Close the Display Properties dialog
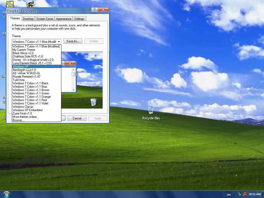 pos(103,10)
